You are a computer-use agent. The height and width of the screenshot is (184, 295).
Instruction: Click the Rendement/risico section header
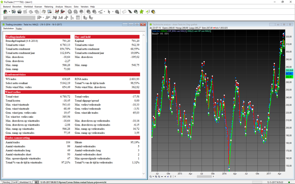click(72, 75)
